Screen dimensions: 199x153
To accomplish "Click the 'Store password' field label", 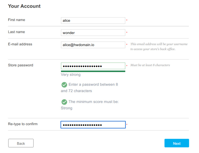I will [x=21, y=65].
